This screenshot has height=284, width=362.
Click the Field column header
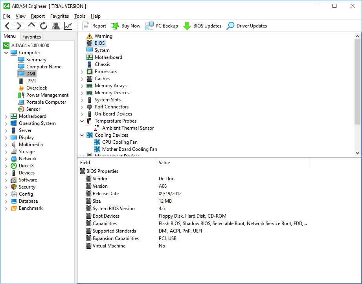(x=117, y=162)
